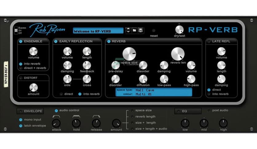Click the Reverb damping knob
Image resolution: width=257 pixels, height=149 pixels.
[164, 65]
